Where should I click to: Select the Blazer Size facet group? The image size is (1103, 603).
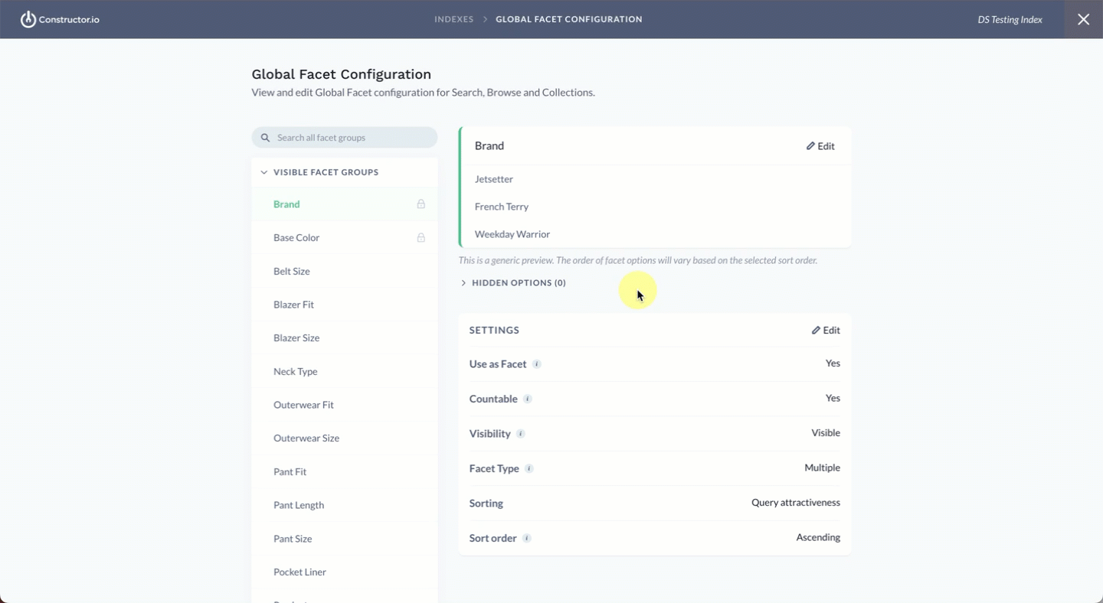345,337
